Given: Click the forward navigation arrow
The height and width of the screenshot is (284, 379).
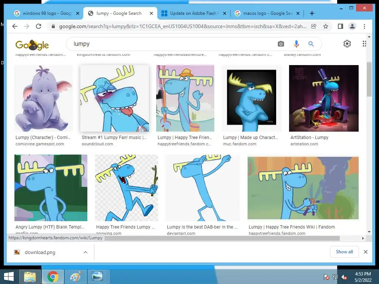Looking at the screenshot, I should click(x=27, y=26).
